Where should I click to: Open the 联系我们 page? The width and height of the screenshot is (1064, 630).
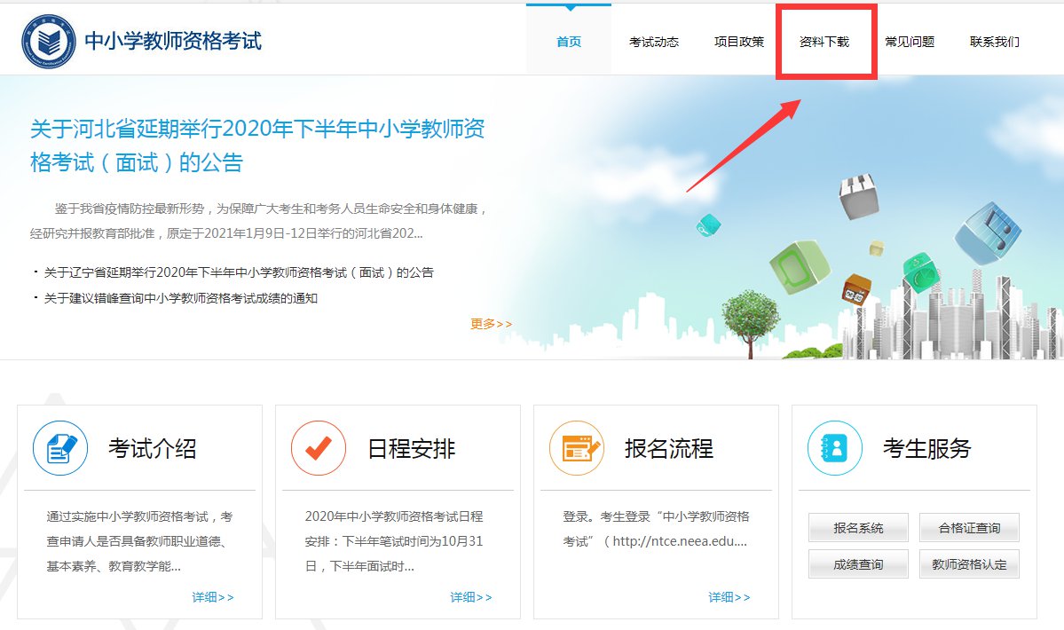[995, 42]
